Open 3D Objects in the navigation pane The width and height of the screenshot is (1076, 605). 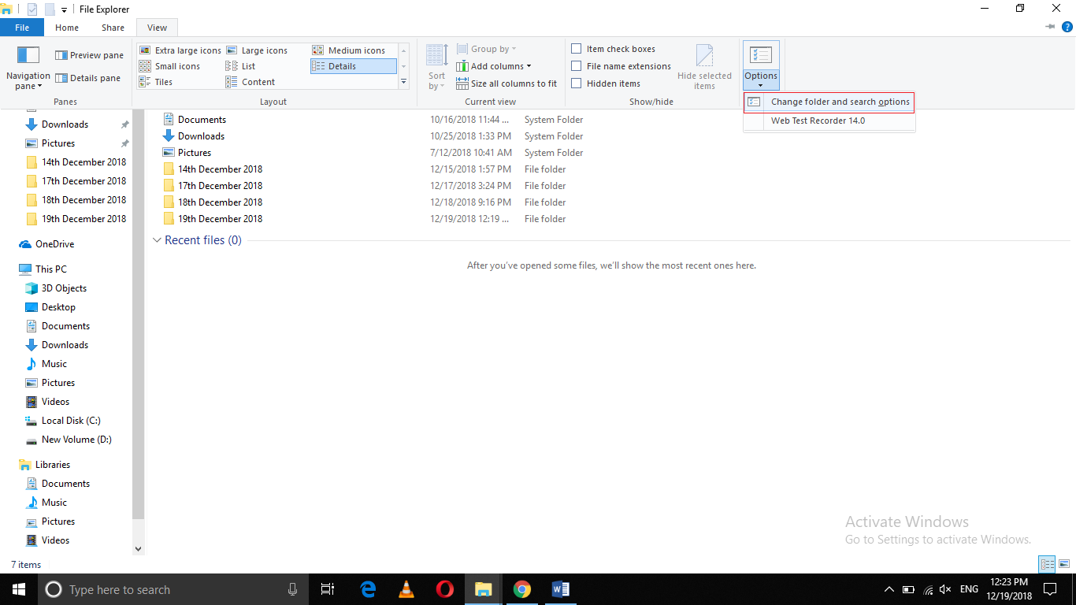point(64,288)
